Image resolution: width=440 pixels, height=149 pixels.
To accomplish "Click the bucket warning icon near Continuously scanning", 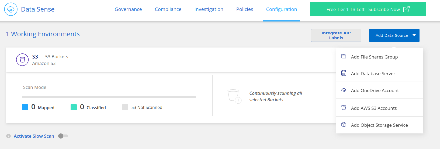I will pos(234,96).
